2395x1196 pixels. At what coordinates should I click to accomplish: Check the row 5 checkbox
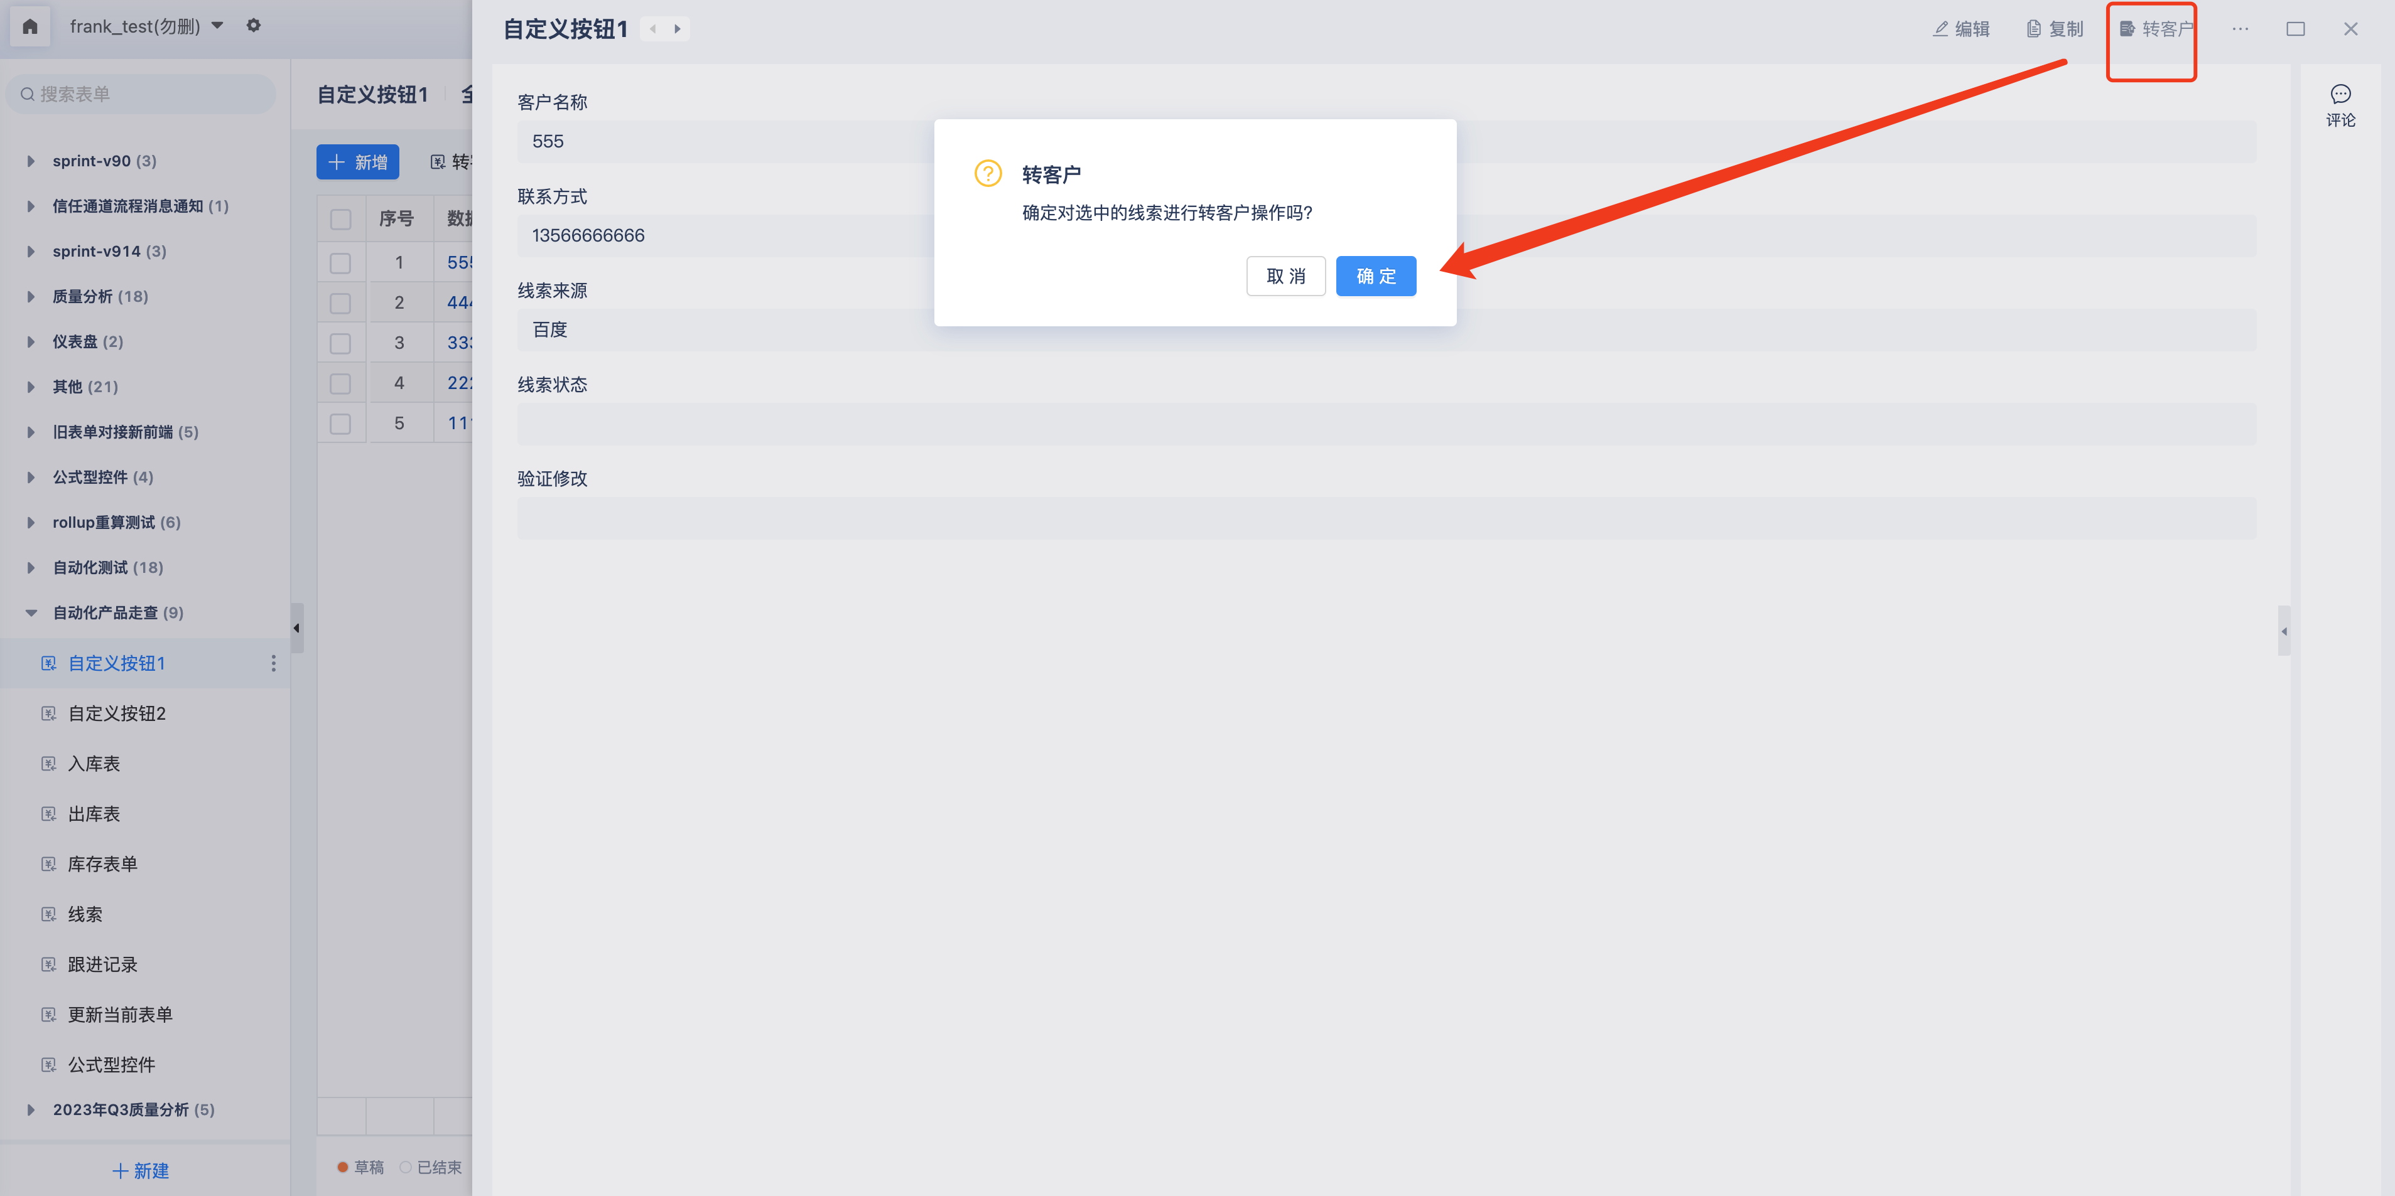pos(340,424)
